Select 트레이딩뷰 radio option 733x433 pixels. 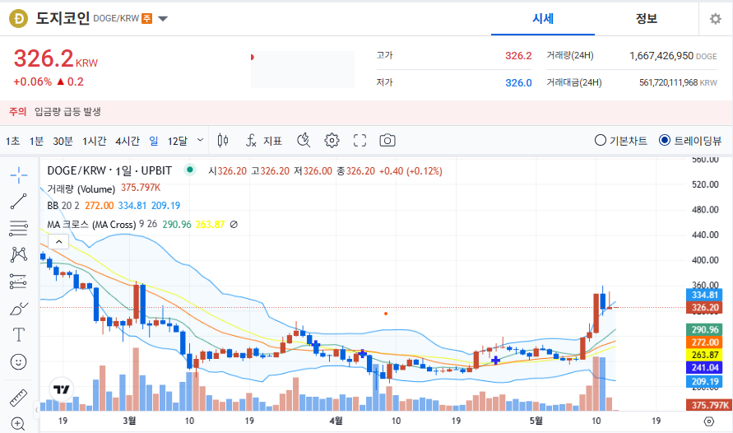point(690,140)
